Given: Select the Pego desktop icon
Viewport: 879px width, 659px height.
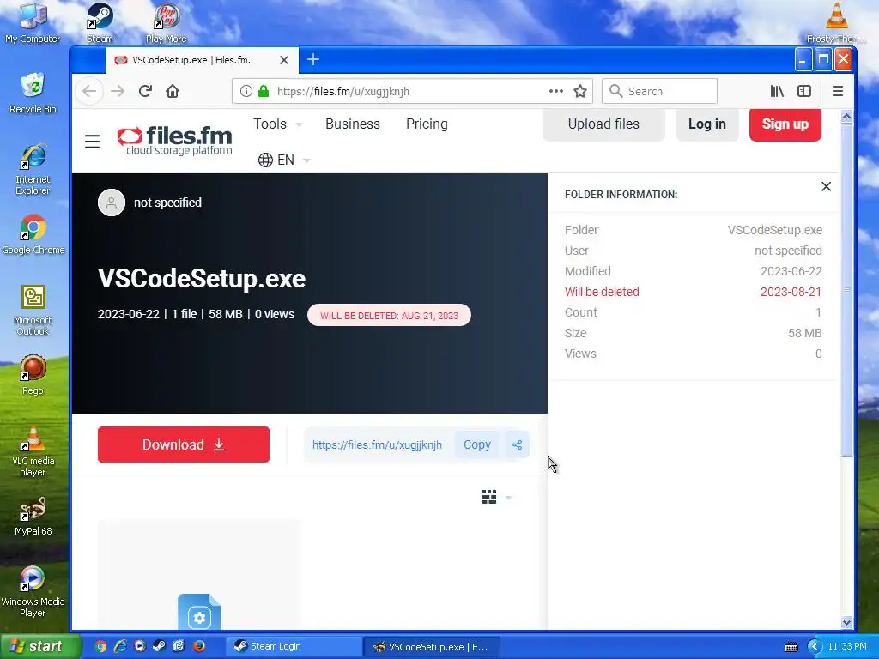Looking at the screenshot, I should click(33, 374).
